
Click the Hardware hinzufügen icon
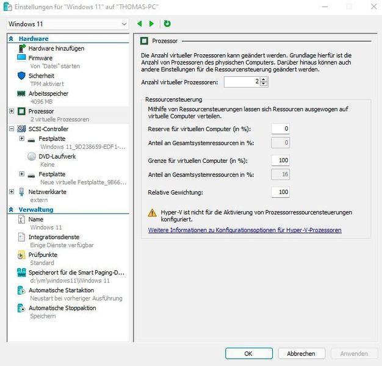pos(22,48)
